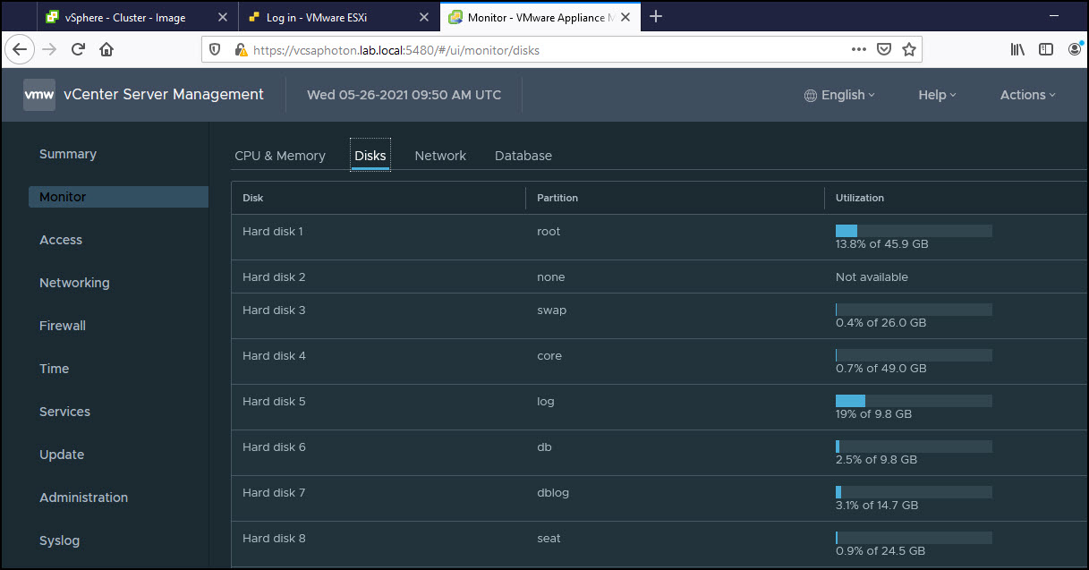
Task: Click the dblog partition utilization bar
Action: (x=914, y=492)
